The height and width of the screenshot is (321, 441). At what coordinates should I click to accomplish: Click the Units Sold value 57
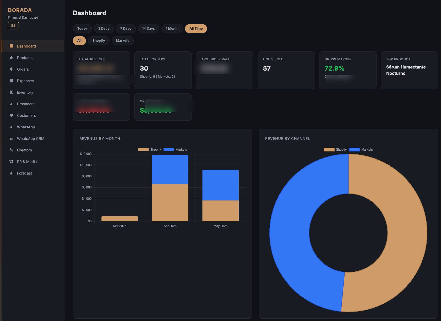267,68
